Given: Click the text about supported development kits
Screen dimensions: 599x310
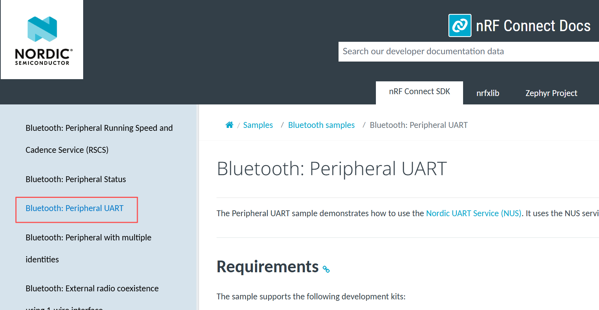Looking at the screenshot, I should click(x=311, y=296).
